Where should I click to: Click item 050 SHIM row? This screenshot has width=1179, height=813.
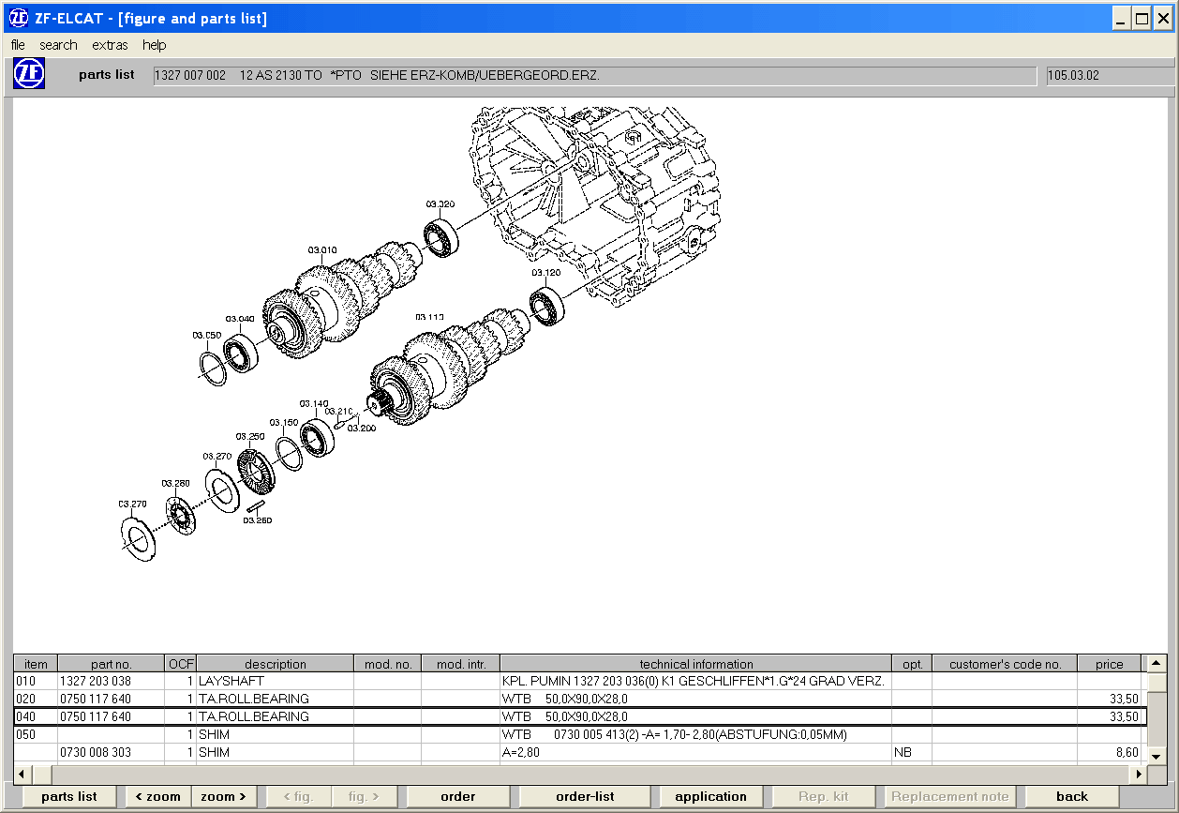[578, 734]
